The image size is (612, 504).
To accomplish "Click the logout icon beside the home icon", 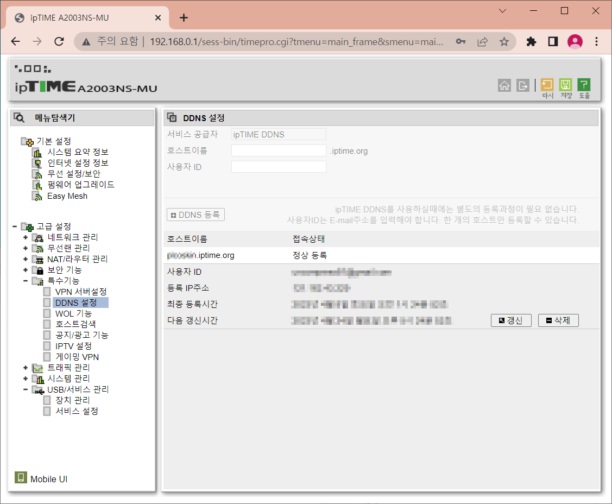I will pyautogui.click(x=522, y=85).
